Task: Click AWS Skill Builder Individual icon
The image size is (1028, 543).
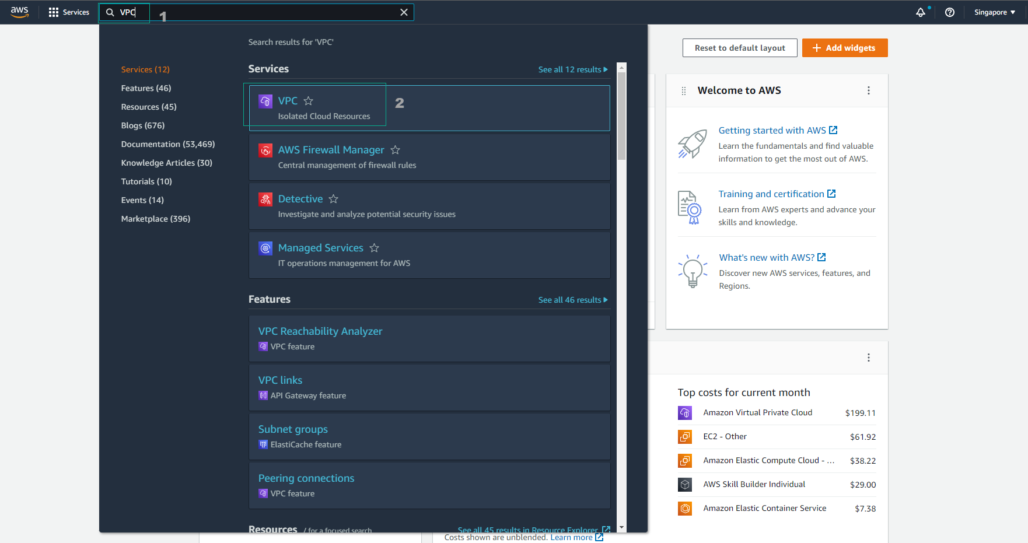Action: coord(685,485)
